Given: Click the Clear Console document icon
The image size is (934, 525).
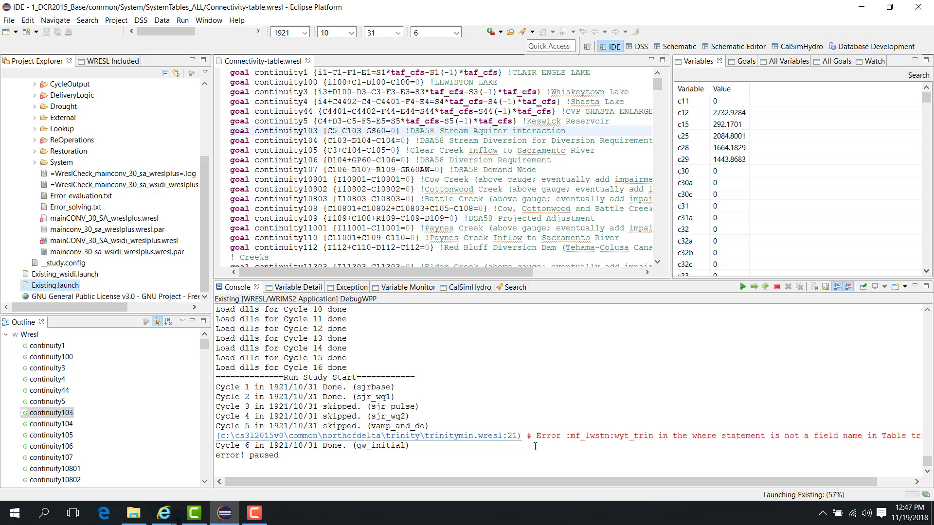Looking at the screenshot, I should pos(814,287).
